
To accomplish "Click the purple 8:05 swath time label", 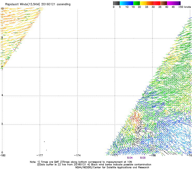I will point(143,158).
